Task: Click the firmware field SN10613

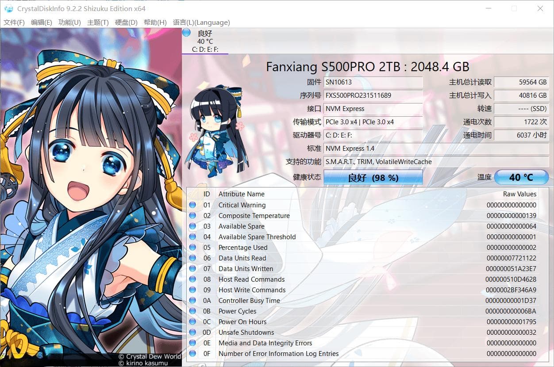Action: tap(373, 82)
